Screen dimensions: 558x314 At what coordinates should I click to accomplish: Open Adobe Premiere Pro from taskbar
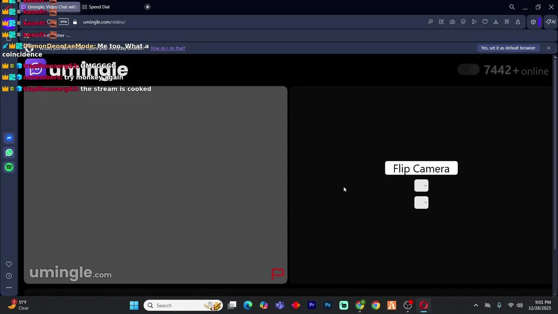(312, 305)
